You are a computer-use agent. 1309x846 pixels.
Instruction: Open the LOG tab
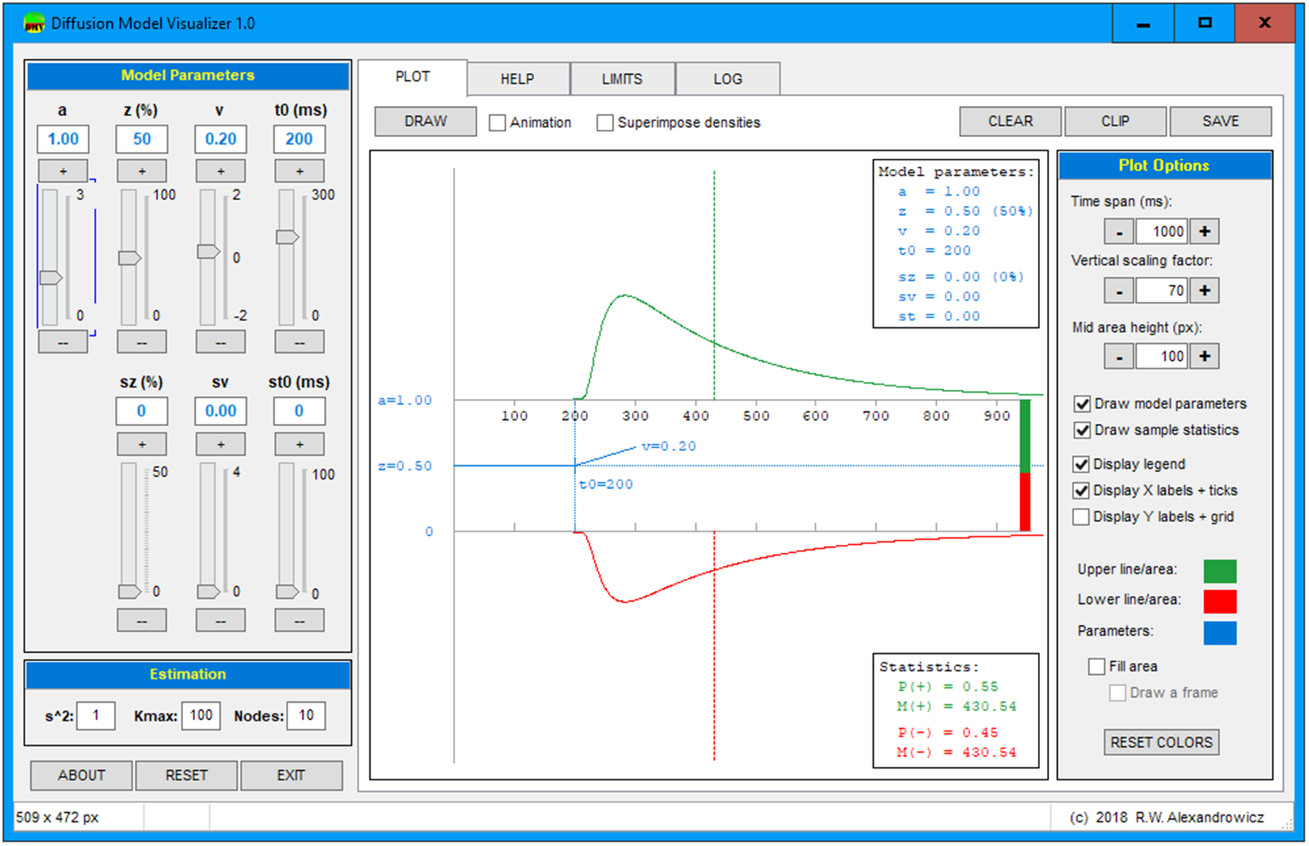click(x=728, y=79)
